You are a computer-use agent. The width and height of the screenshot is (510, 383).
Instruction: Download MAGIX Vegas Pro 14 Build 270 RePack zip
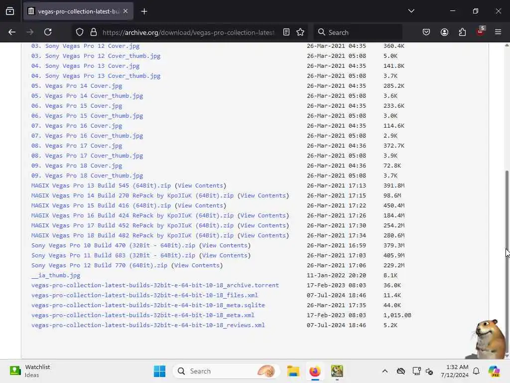(x=132, y=195)
